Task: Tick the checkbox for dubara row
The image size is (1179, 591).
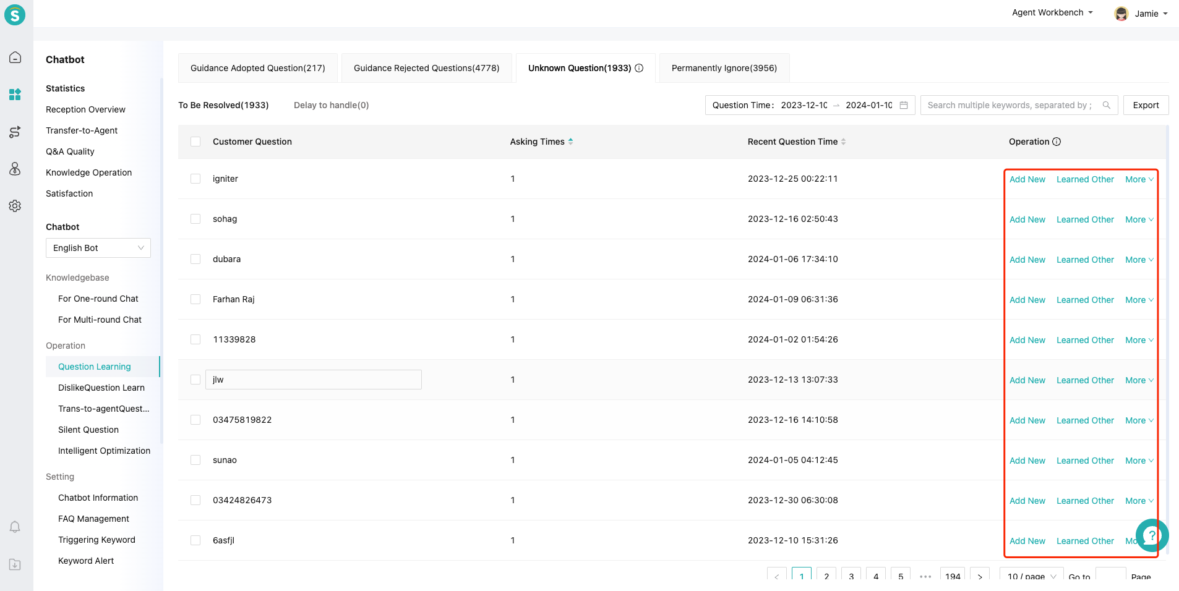Action: (x=195, y=259)
